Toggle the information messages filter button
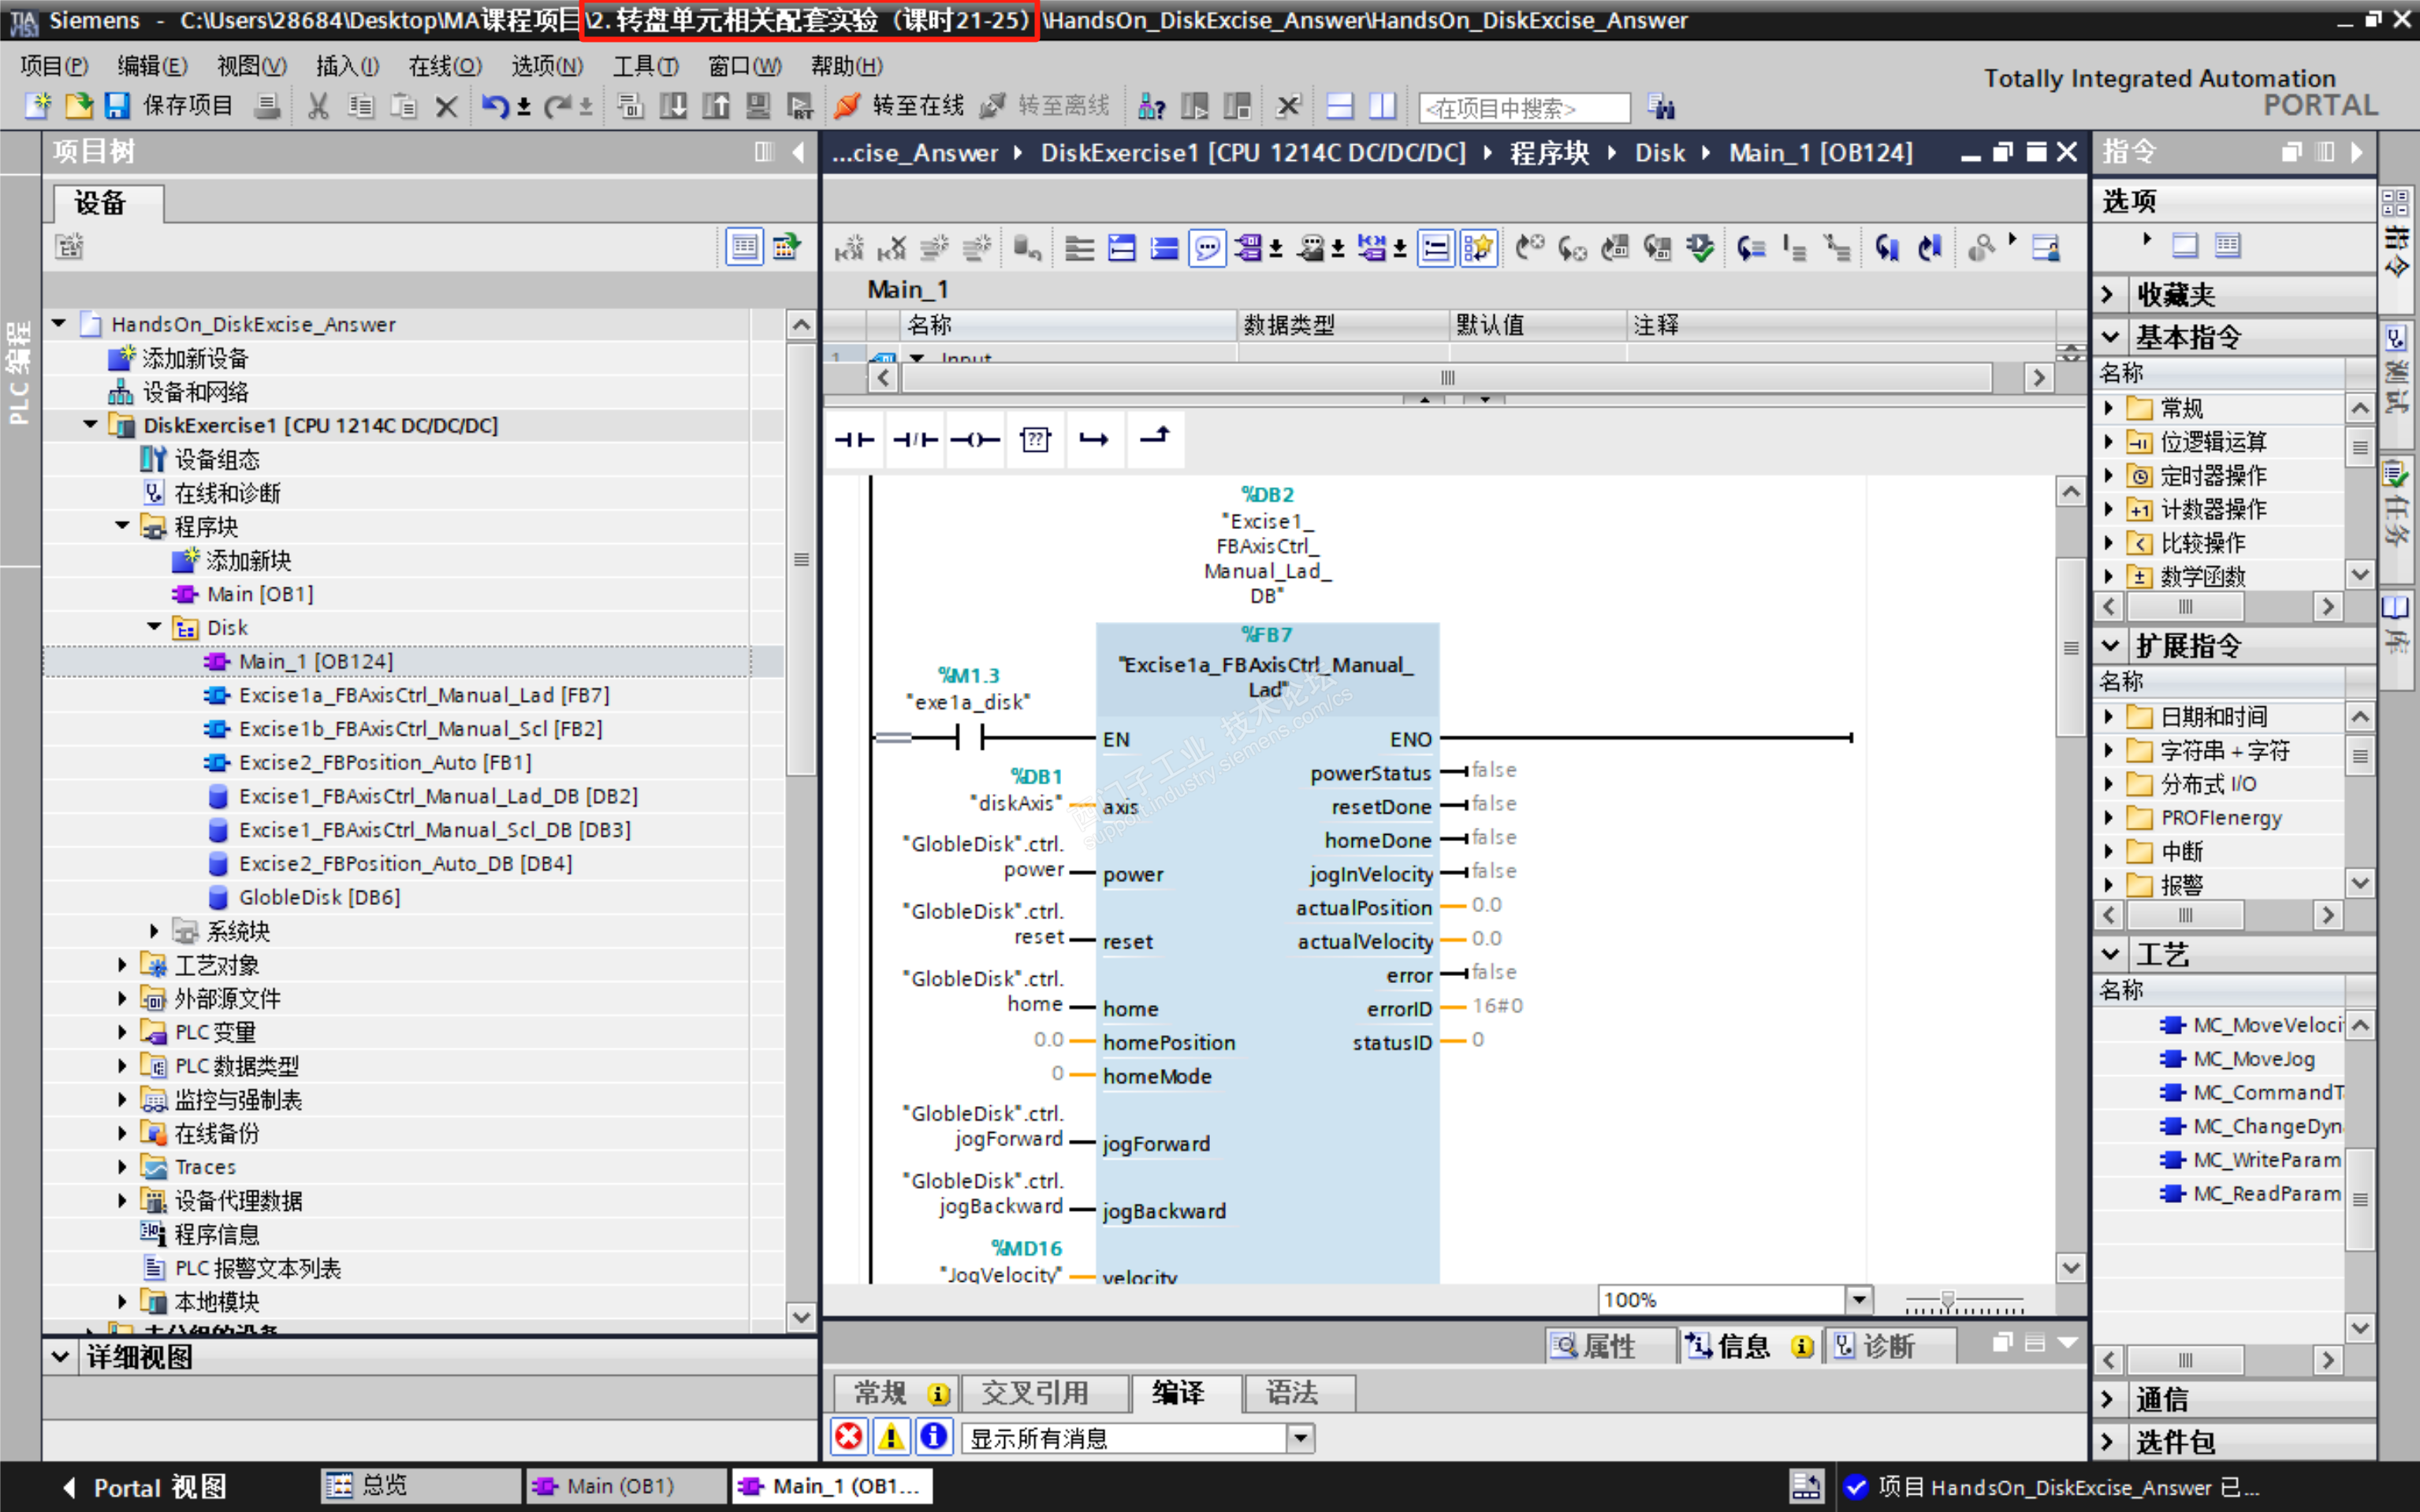This screenshot has width=2420, height=1512. click(x=933, y=1438)
